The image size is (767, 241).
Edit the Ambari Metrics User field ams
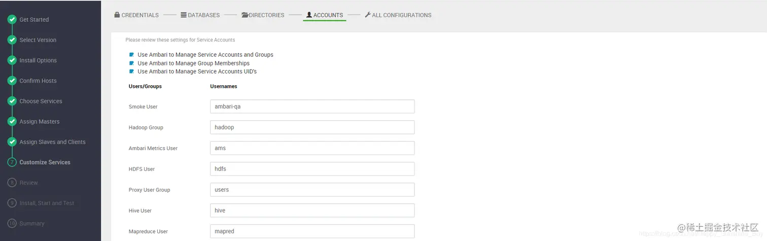[312, 148]
